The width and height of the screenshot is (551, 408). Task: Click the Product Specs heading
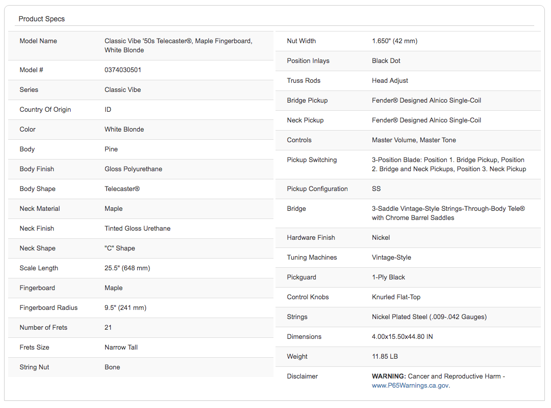42,19
